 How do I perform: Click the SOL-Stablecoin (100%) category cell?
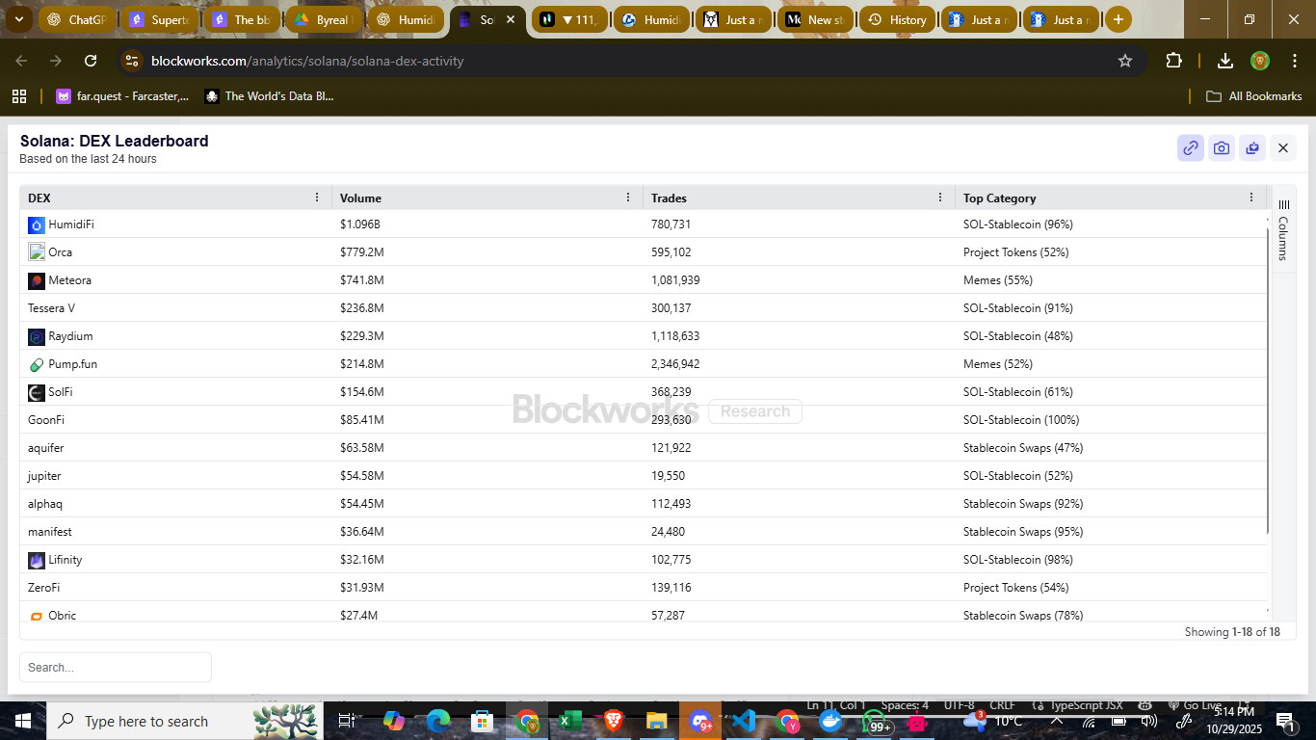1021,420
